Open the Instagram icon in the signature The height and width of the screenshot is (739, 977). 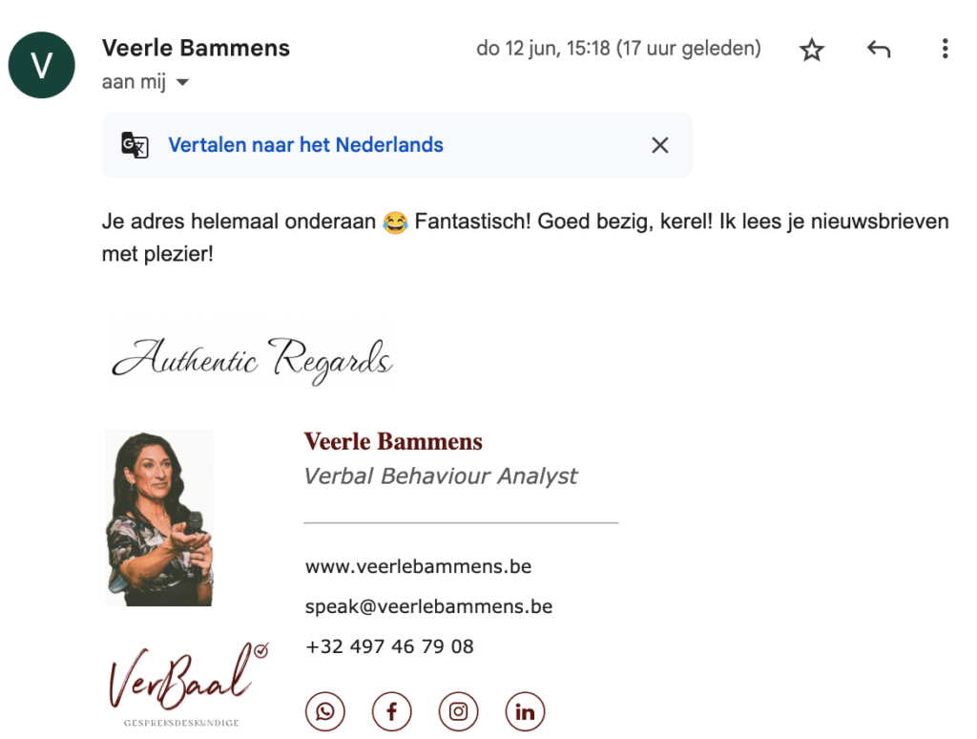[458, 711]
